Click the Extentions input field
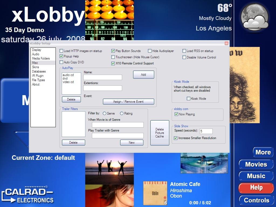Screen dimensions: 276x207 [x=103, y=88]
